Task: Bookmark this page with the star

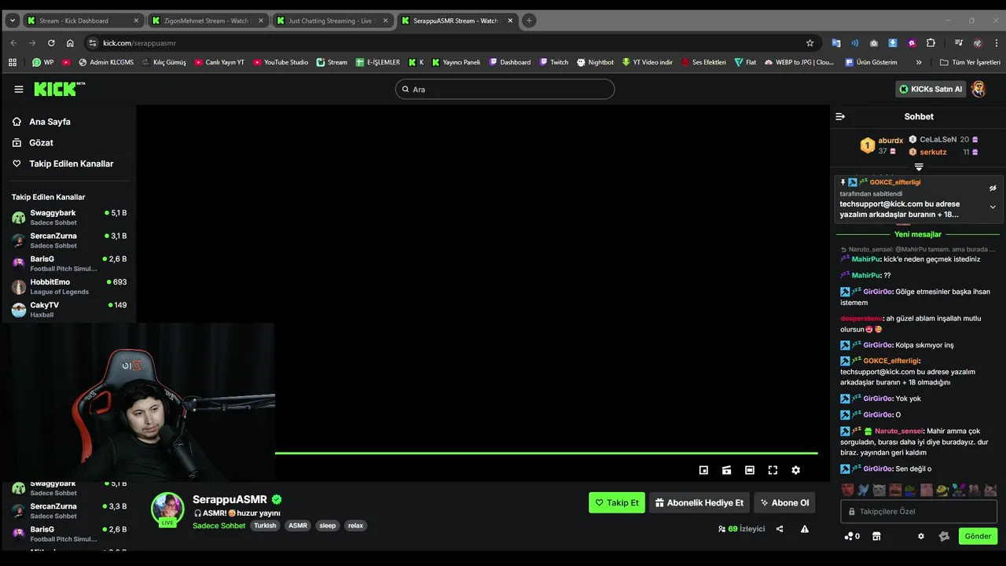Action: tap(810, 43)
